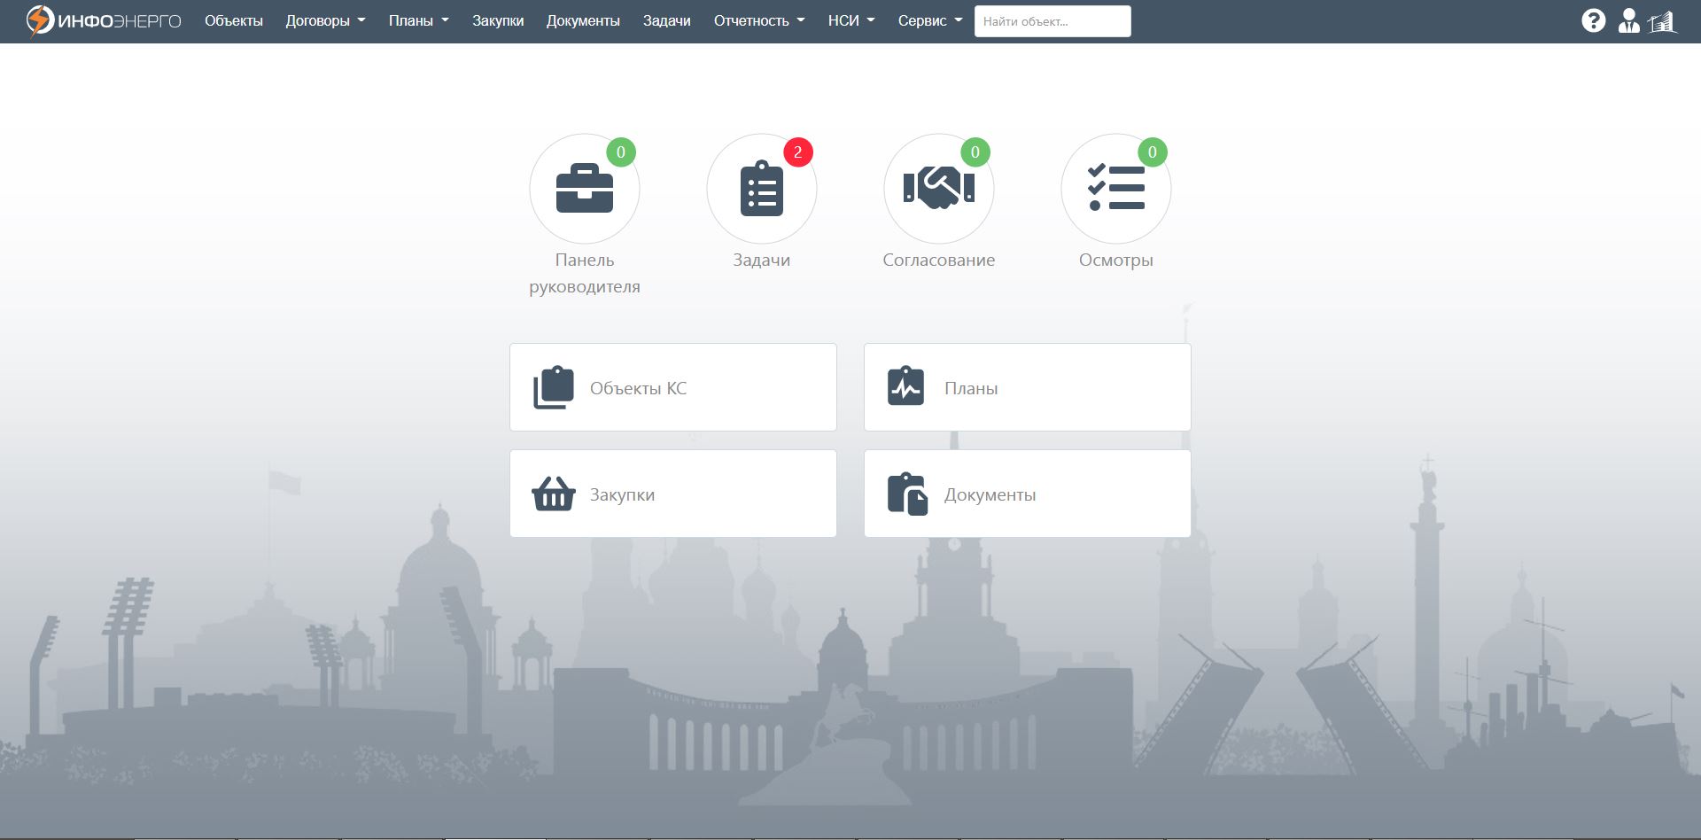Click the green 0 badge on Осмотры
Image resolution: width=1701 pixels, height=840 pixels.
(x=1153, y=152)
